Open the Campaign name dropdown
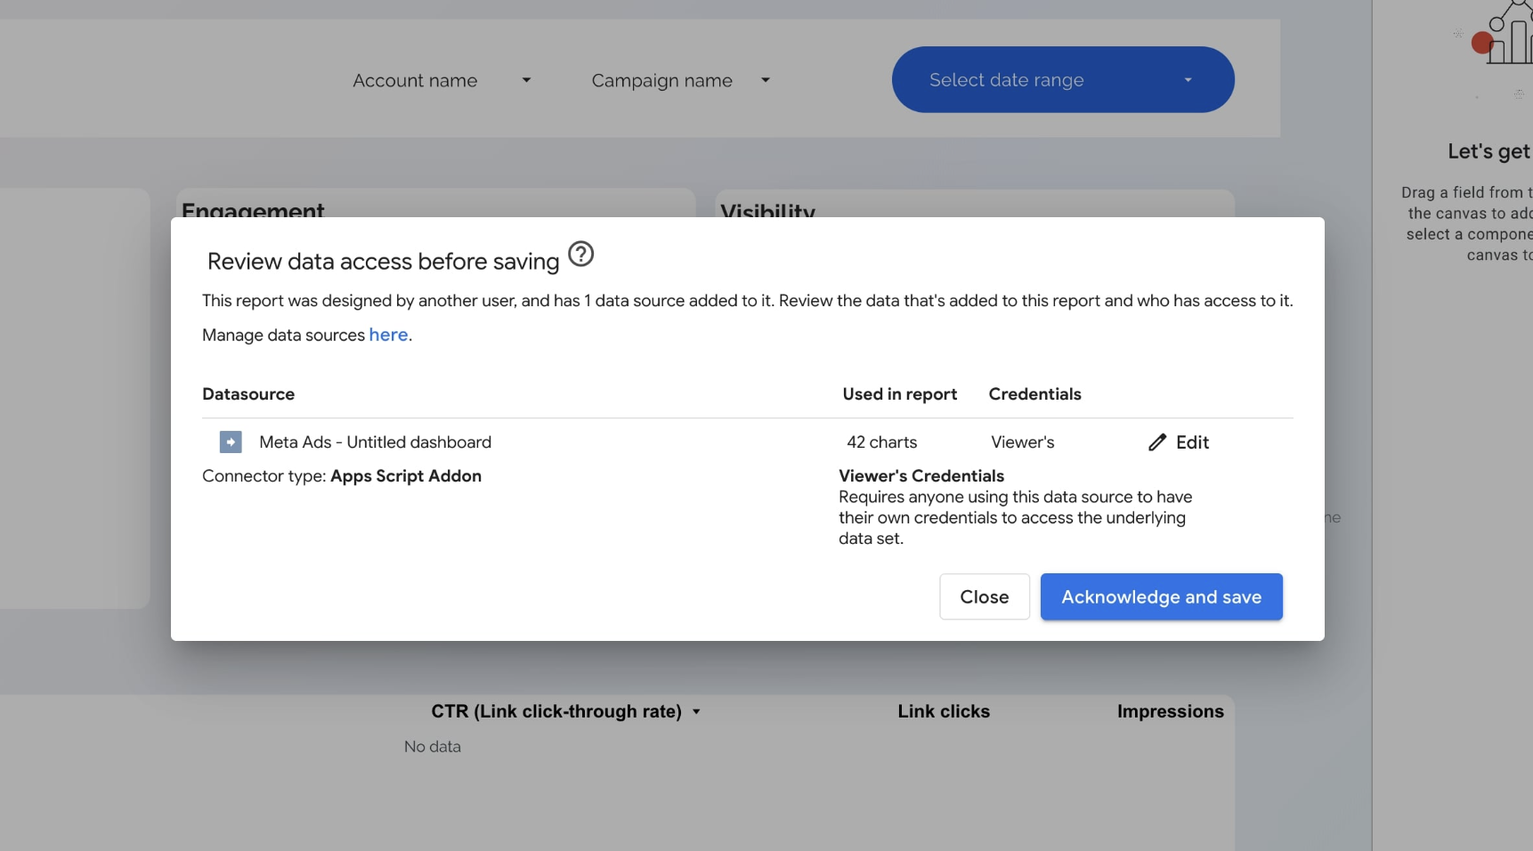Screen dimensions: 1533x851 [x=680, y=80]
